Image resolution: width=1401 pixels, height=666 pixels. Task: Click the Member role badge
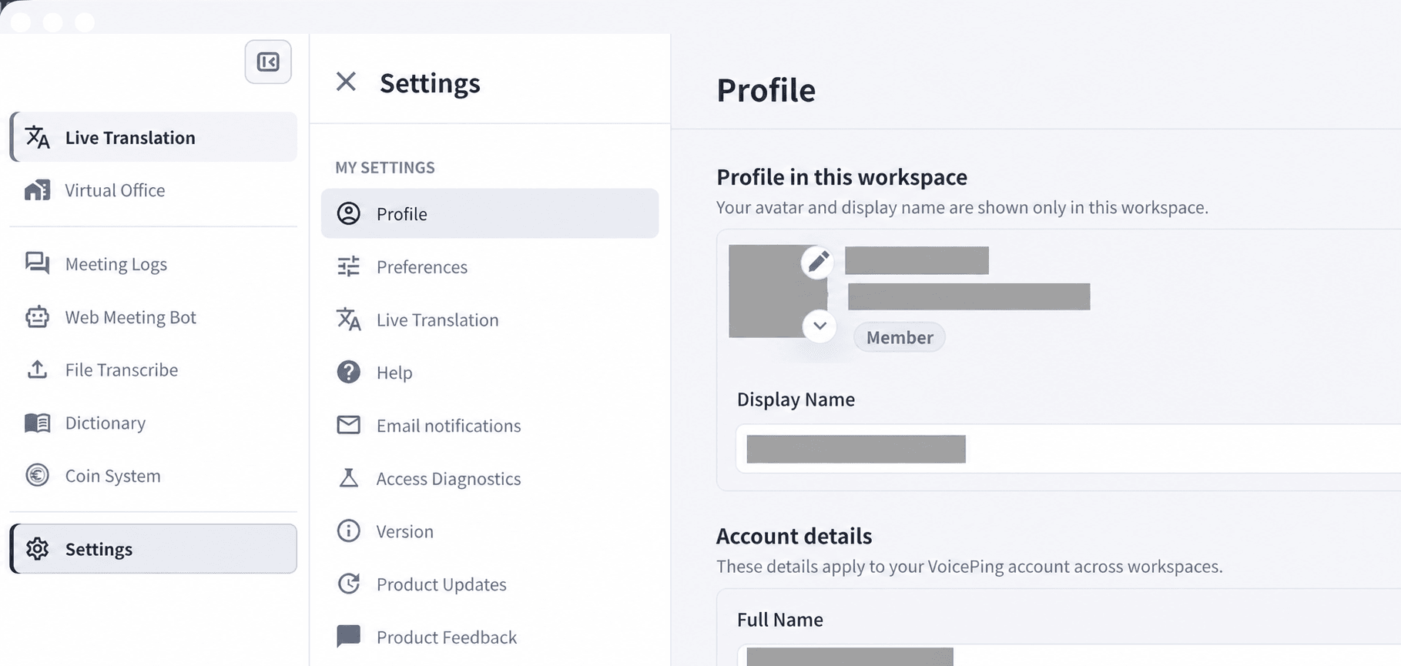point(899,337)
